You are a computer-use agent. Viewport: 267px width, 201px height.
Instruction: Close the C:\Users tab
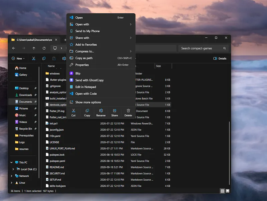point(56,40)
